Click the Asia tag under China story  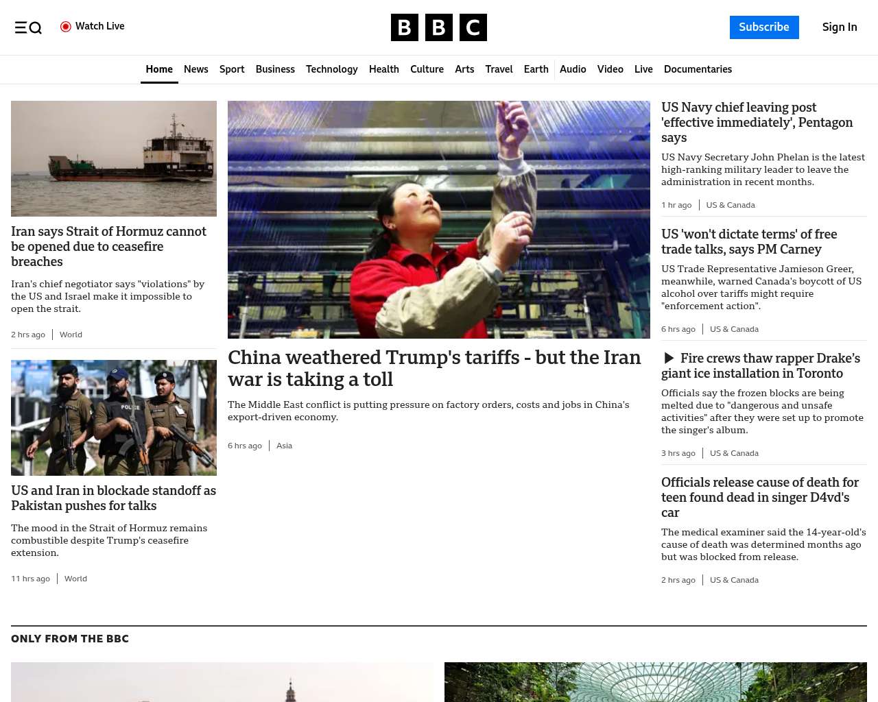pyautogui.click(x=284, y=446)
